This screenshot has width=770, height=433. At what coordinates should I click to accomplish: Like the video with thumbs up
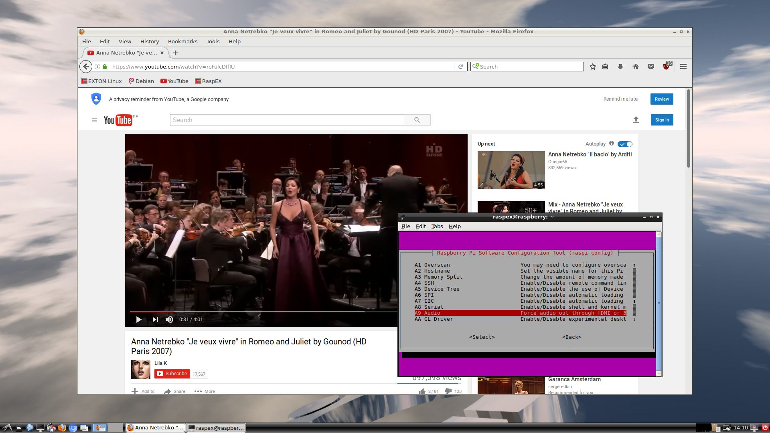[422, 391]
